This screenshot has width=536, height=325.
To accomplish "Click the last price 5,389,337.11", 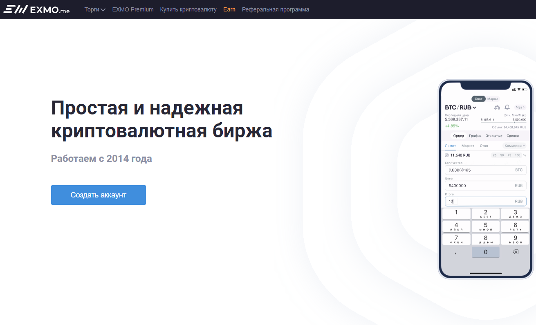I will tap(456, 119).
